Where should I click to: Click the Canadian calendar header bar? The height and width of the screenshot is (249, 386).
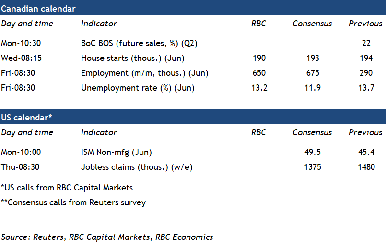coord(193,8)
